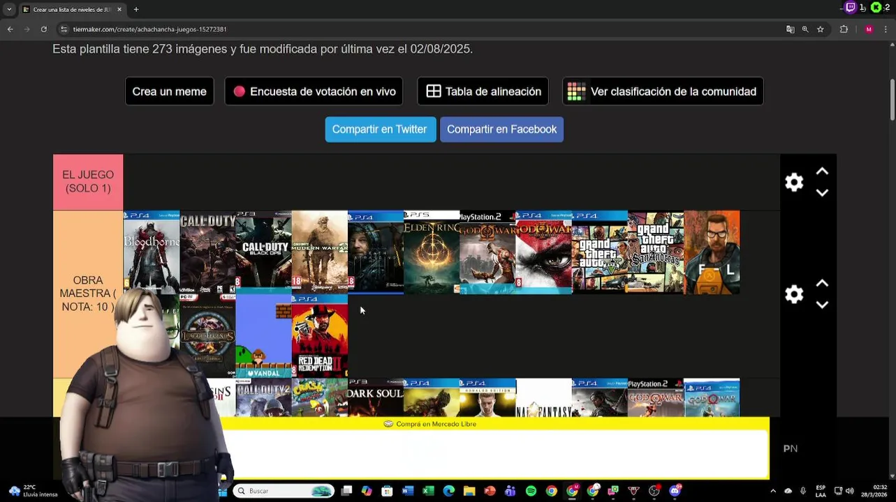Click the page vertical scrollbar
Image resolution: width=896 pixels, height=502 pixels.
tap(893, 100)
